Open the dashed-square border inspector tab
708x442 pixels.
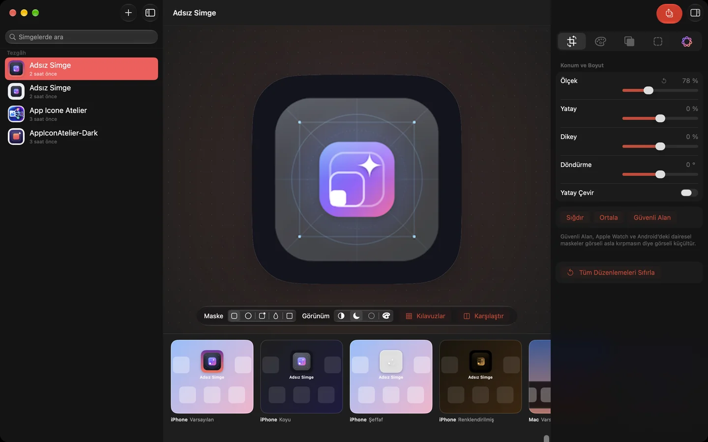click(x=658, y=41)
